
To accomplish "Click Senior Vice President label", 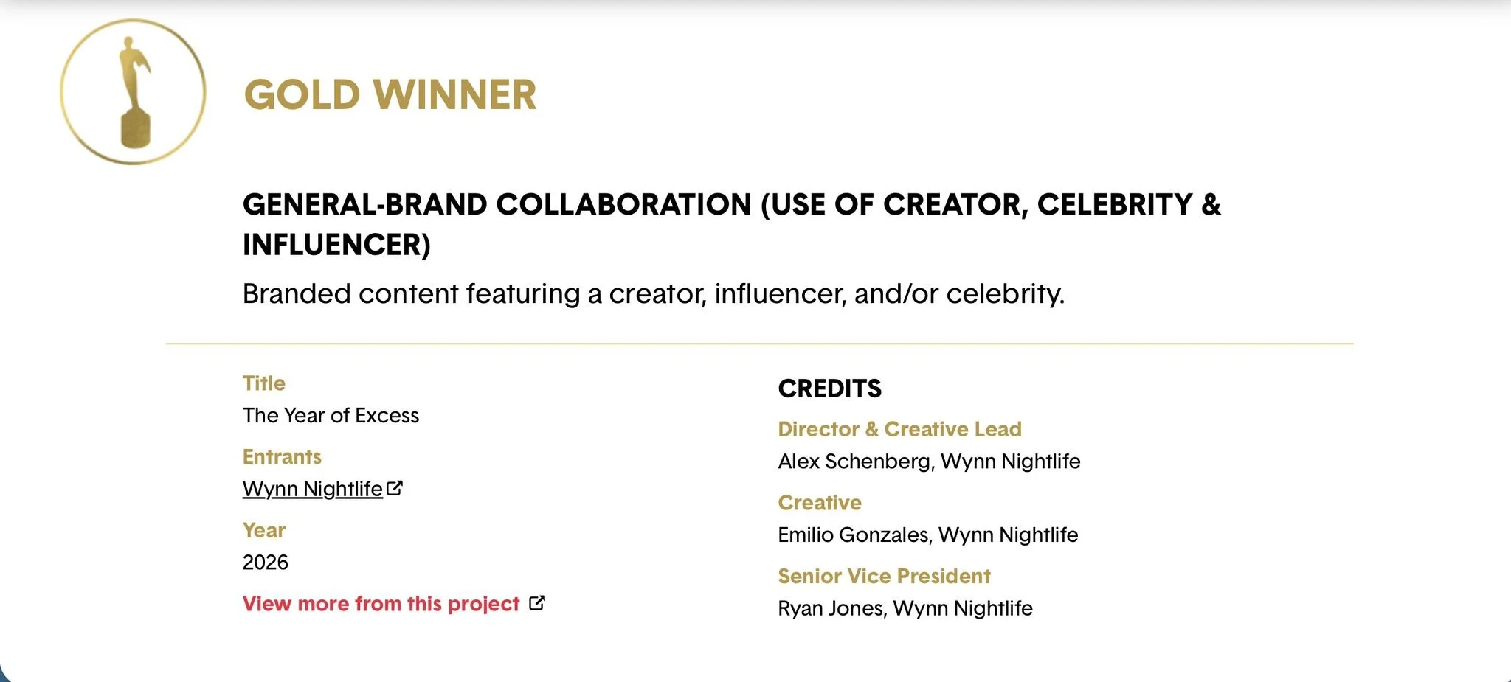I will [884, 576].
